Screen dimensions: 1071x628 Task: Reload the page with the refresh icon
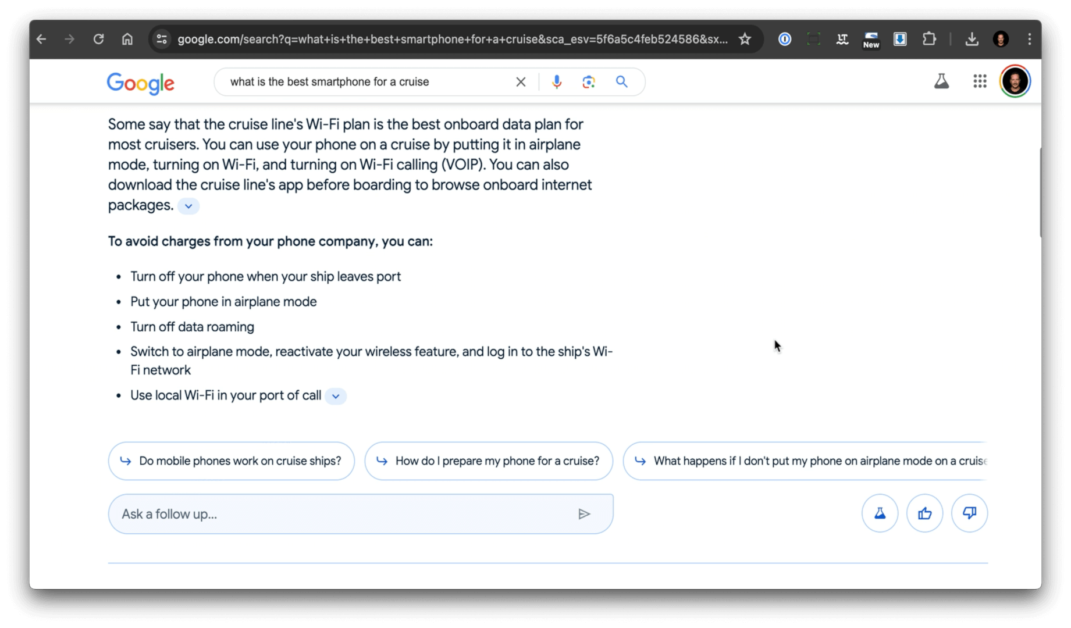pyautogui.click(x=99, y=39)
